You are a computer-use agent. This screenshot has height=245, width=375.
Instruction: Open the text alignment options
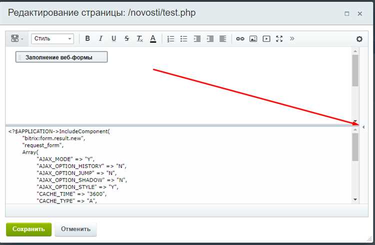click(223, 38)
